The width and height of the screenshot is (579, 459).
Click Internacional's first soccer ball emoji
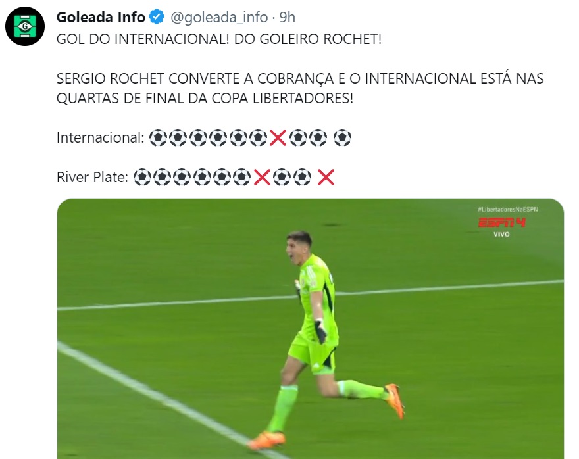158,137
